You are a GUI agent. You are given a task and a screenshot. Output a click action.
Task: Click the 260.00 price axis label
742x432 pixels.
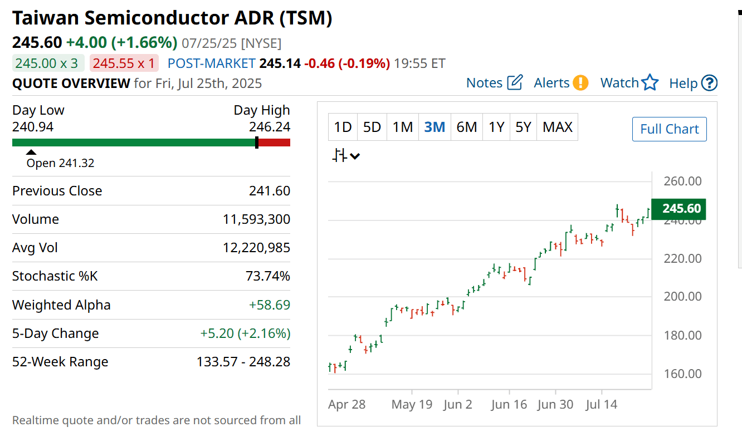(x=682, y=181)
